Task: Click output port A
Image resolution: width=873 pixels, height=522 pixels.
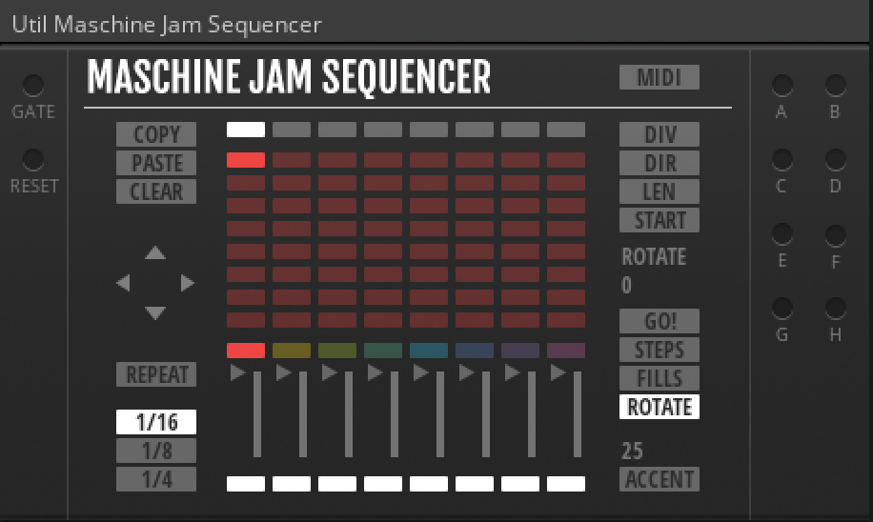Action: 782,86
